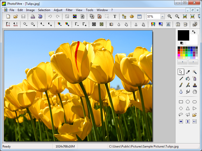Open the Filter menu
The image size is (202, 151).
tap(69, 10)
